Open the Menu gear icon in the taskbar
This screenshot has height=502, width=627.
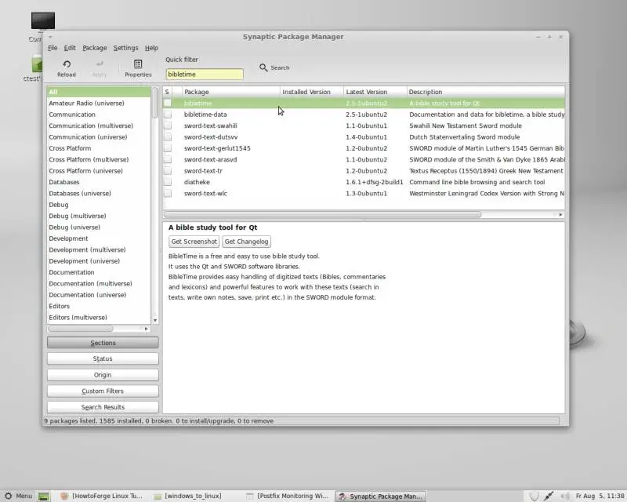pos(9,496)
